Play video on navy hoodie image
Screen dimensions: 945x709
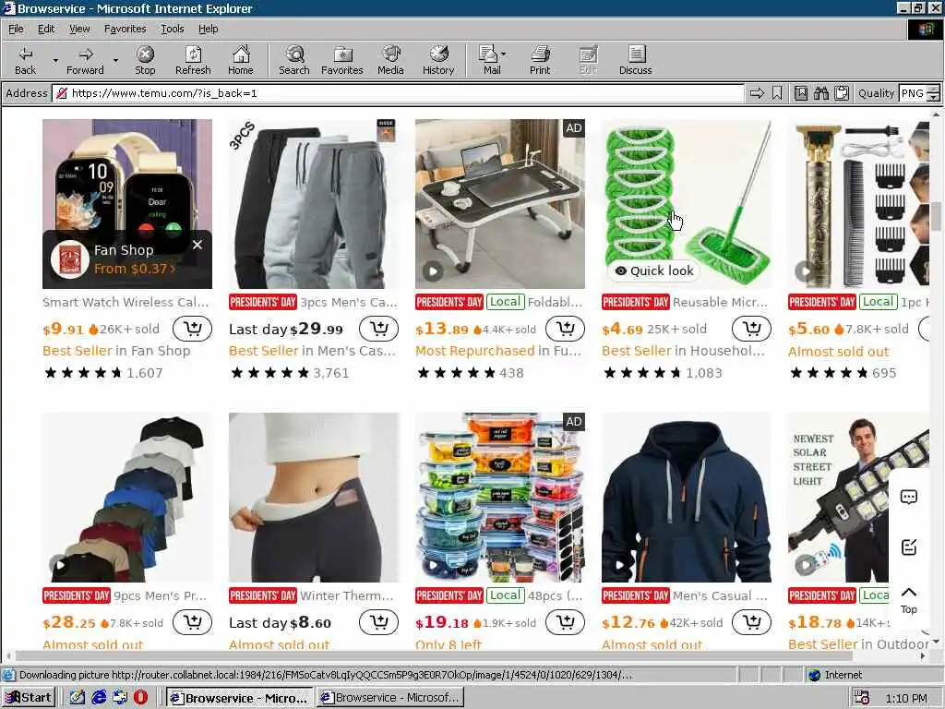pyautogui.click(x=619, y=565)
